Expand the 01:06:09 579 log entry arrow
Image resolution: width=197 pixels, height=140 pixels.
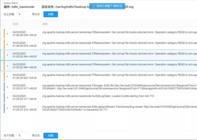coord(7,44)
